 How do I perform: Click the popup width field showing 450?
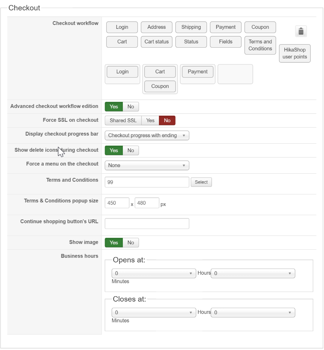(117, 203)
